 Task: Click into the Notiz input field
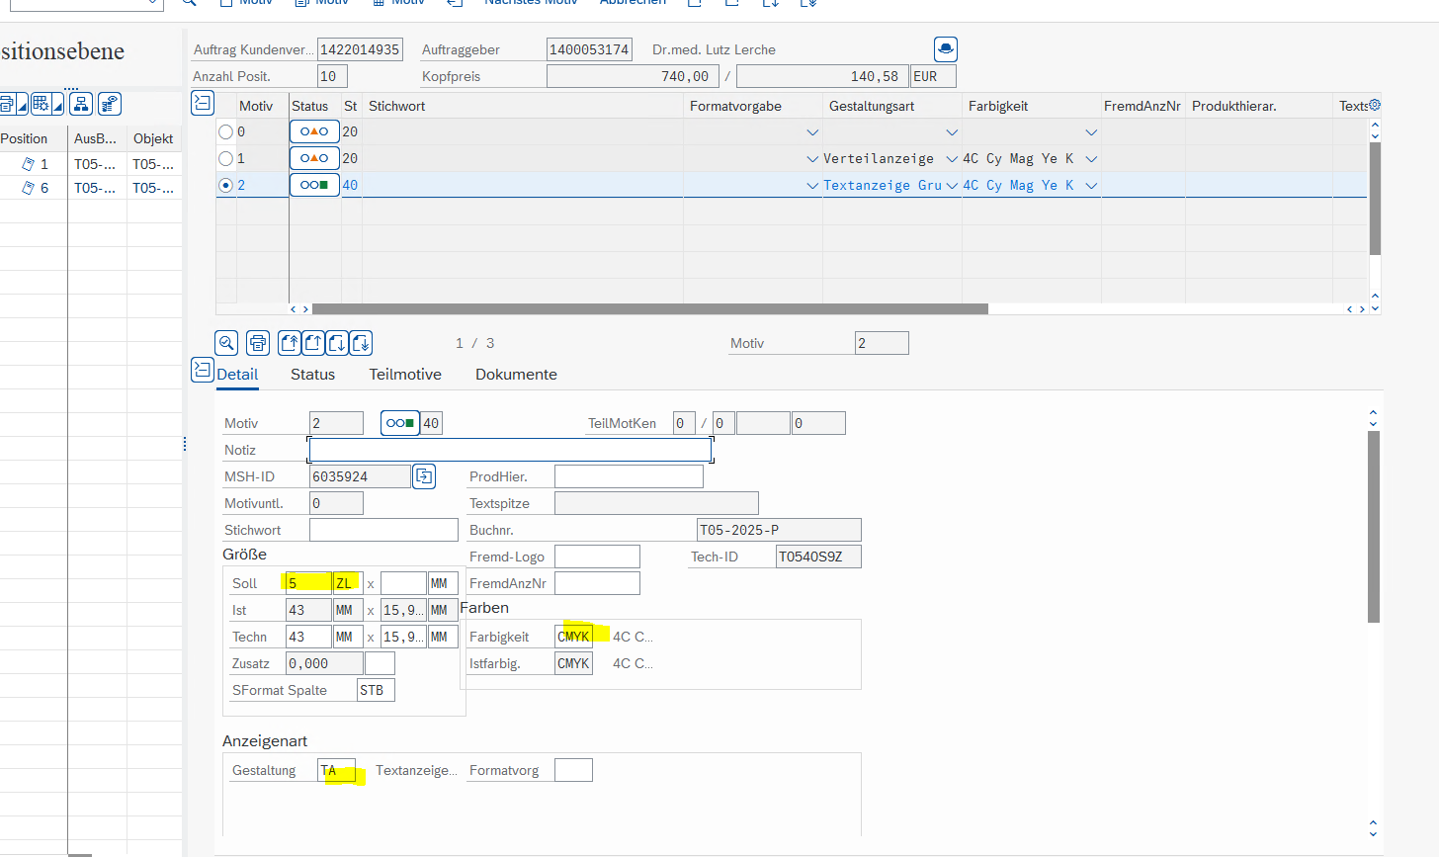[x=510, y=450]
